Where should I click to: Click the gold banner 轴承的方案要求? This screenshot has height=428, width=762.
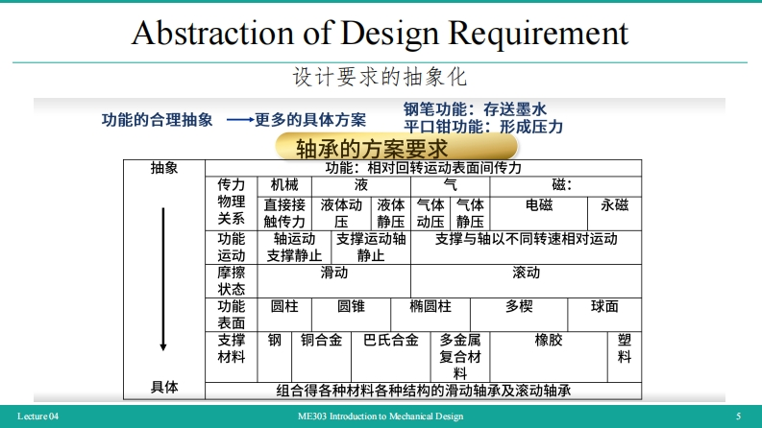tap(371, 149)
